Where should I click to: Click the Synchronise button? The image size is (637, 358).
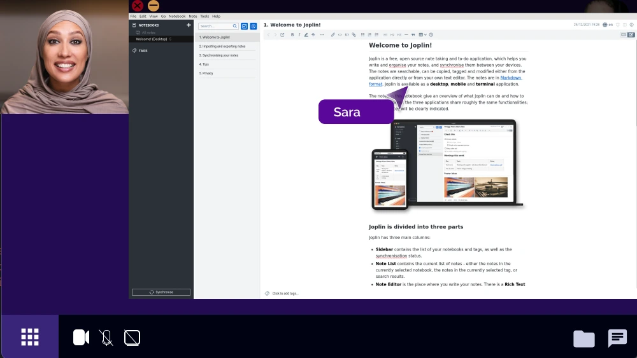pos(161,292)
